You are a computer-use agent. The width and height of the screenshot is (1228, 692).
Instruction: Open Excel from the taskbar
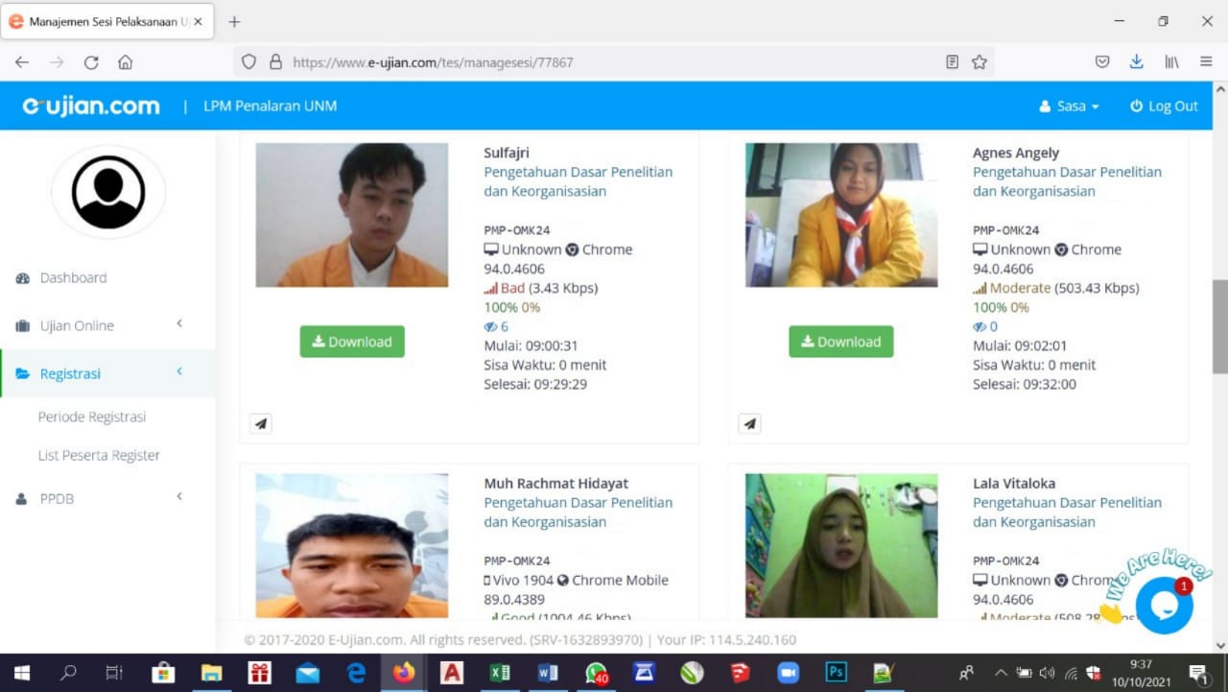[x=500, y=673]
